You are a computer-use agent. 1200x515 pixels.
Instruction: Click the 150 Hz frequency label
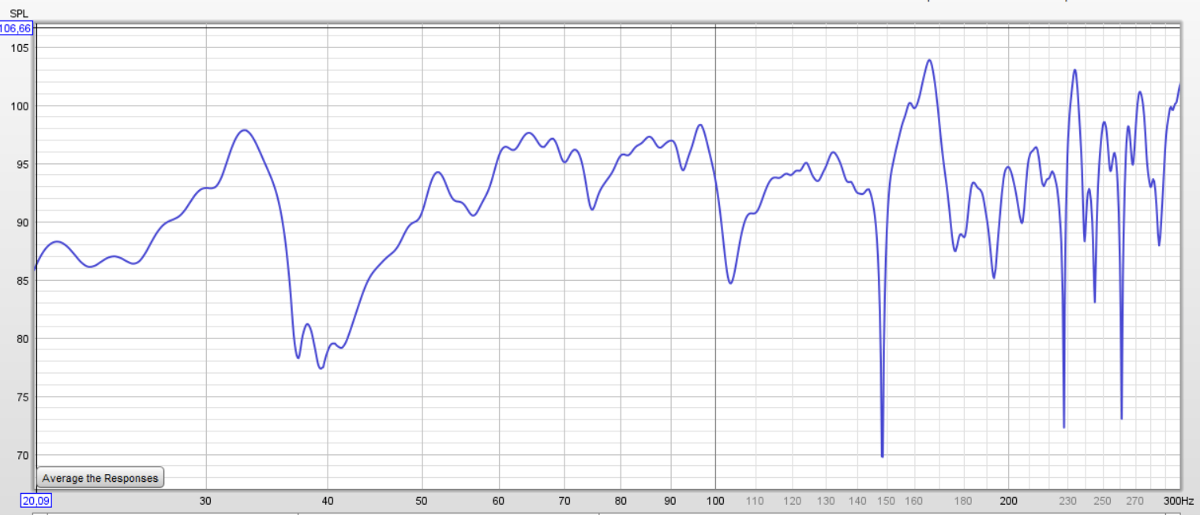887,501
